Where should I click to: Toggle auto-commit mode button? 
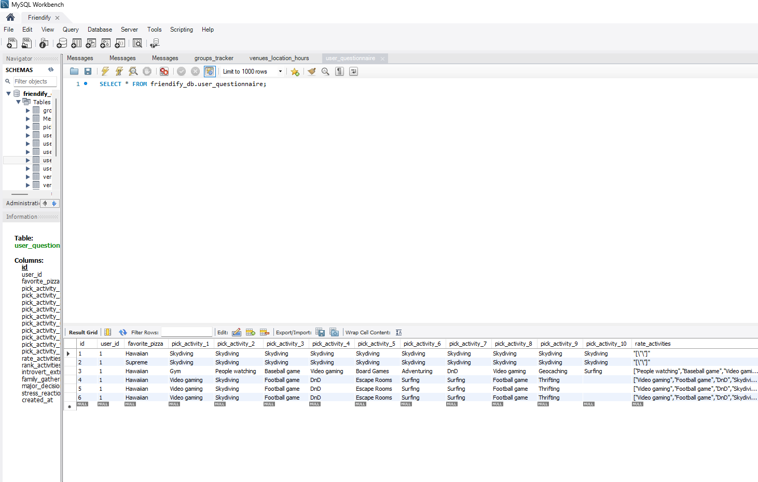[210, 72]
